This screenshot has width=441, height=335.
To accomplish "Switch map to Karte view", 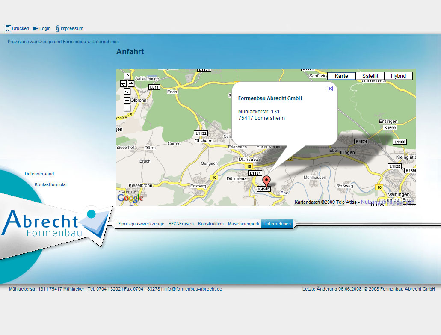I will [341, 76].
